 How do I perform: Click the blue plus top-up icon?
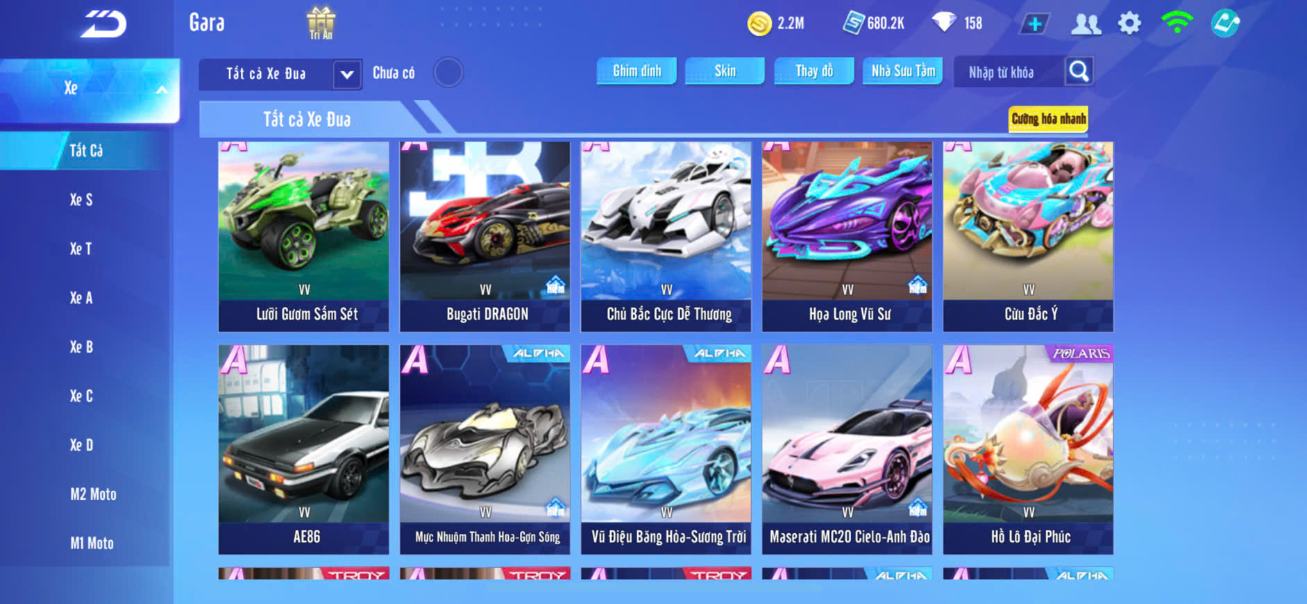pos(1034,24)
